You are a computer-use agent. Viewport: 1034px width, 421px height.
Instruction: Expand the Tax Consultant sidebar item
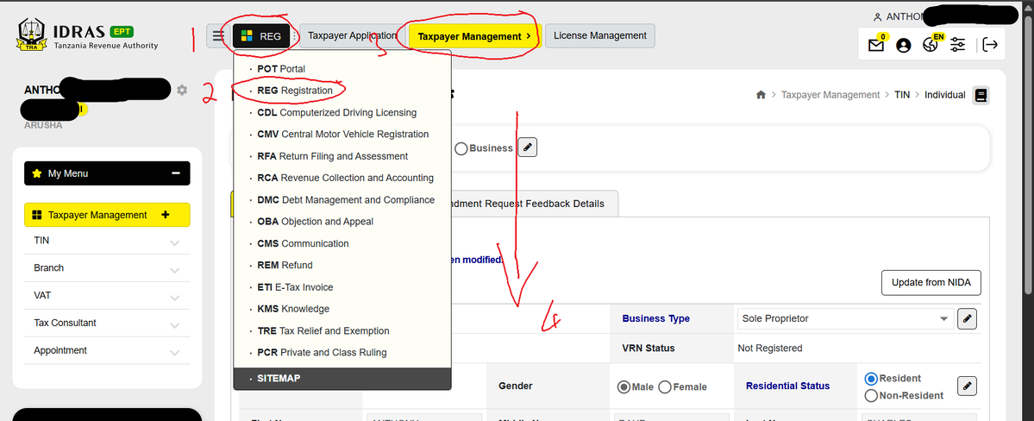[x=107, y=324]
